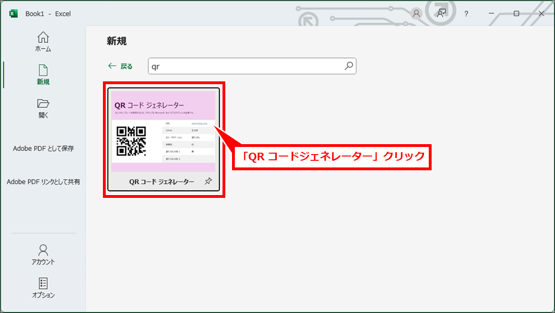The width and height of the screenshot is (555, 313).
Task: Maximize the Excel window
Action: click(516, 13)
